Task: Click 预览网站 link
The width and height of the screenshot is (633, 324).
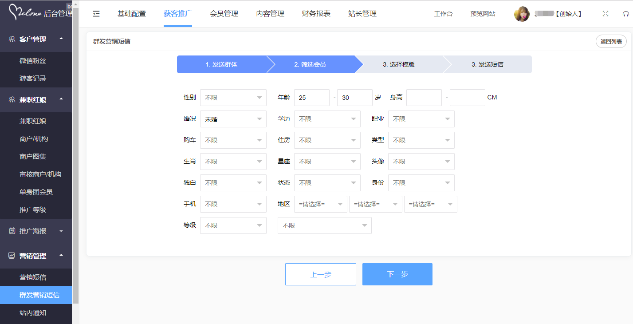Action: [483, 14]
